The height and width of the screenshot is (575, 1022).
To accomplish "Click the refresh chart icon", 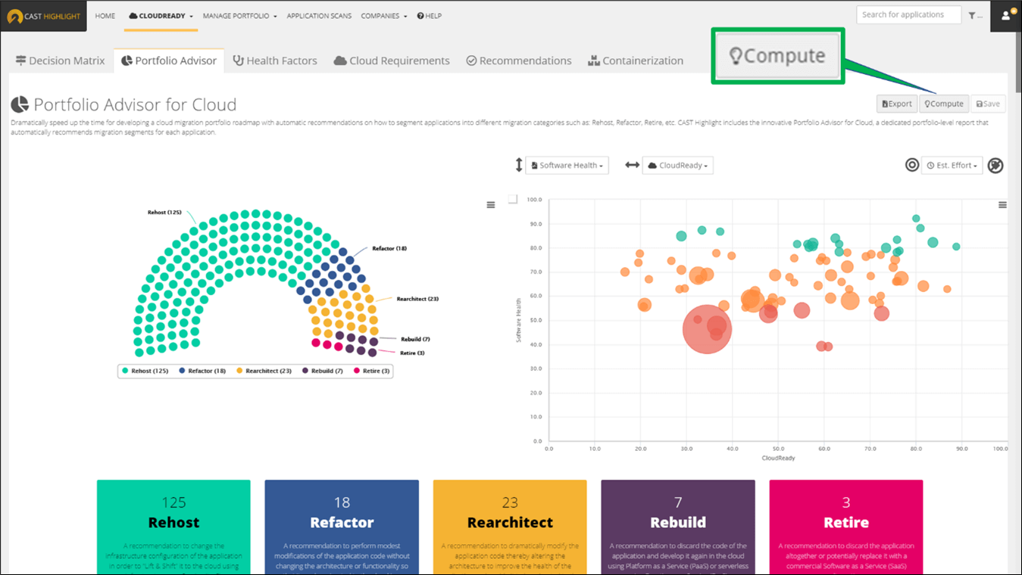I will [995, 165].
